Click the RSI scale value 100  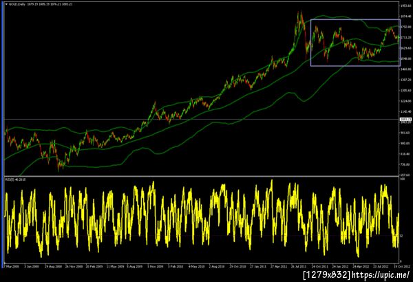pos(403,179)
